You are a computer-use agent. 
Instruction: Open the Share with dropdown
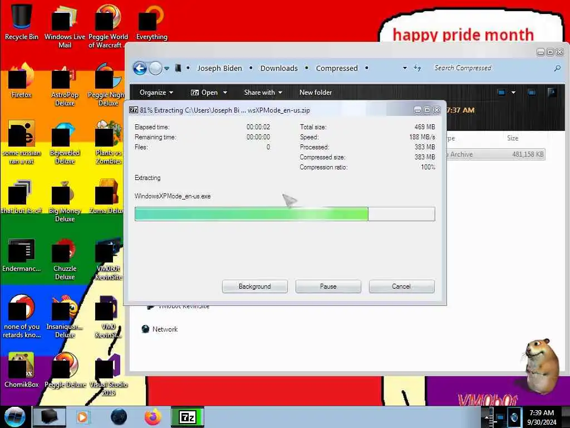tap(263, 93)
